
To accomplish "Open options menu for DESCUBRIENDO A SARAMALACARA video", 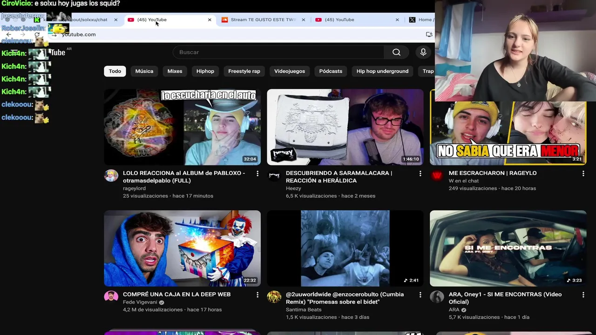I will coord(420,174).
